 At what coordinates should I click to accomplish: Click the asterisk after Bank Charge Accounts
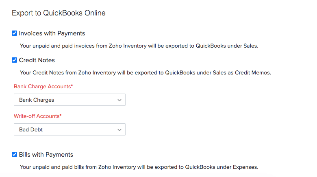coord(72,86)
